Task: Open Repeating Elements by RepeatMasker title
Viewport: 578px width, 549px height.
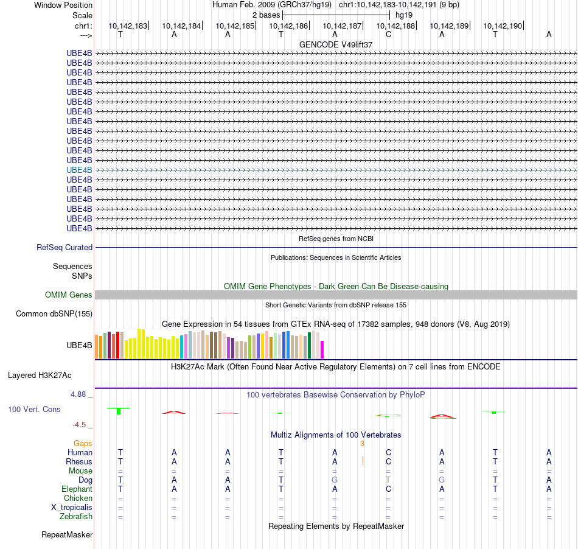Action: pyautogui.click(x=336, y=526)
